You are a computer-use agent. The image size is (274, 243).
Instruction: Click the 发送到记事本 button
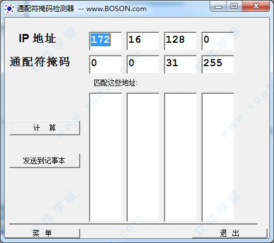(x=44, y=161)
